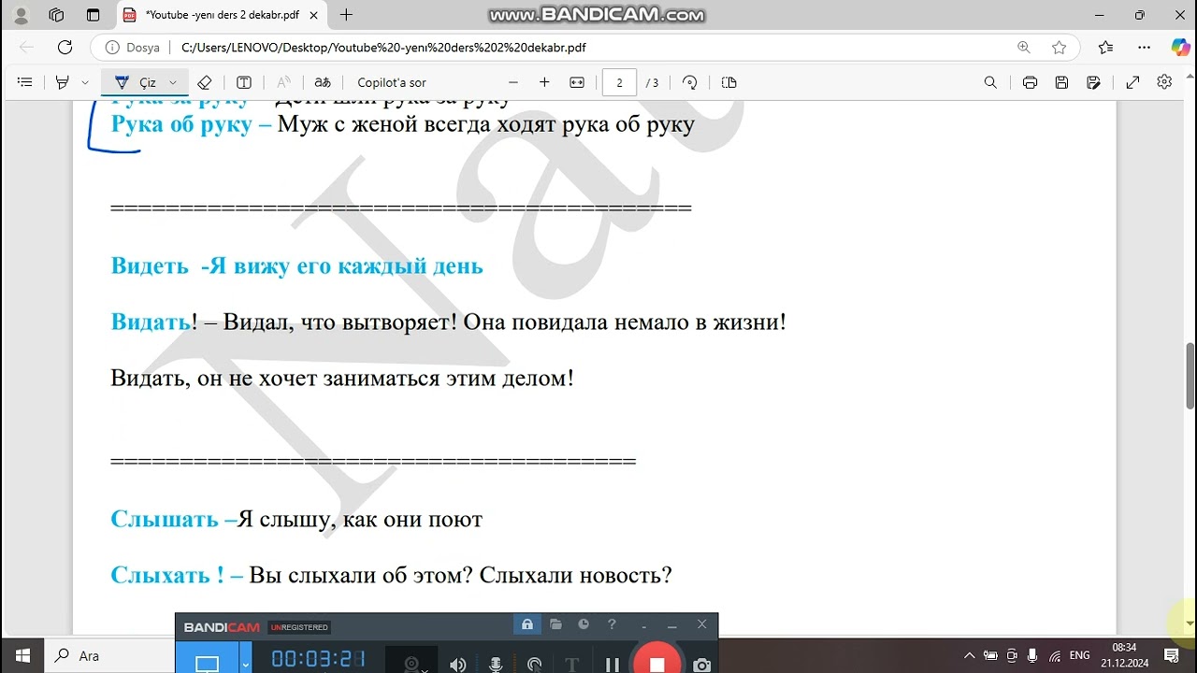Open search in the PDF toolbar
This screenshot has height=673, width=1197.
(x=990, y=82)
